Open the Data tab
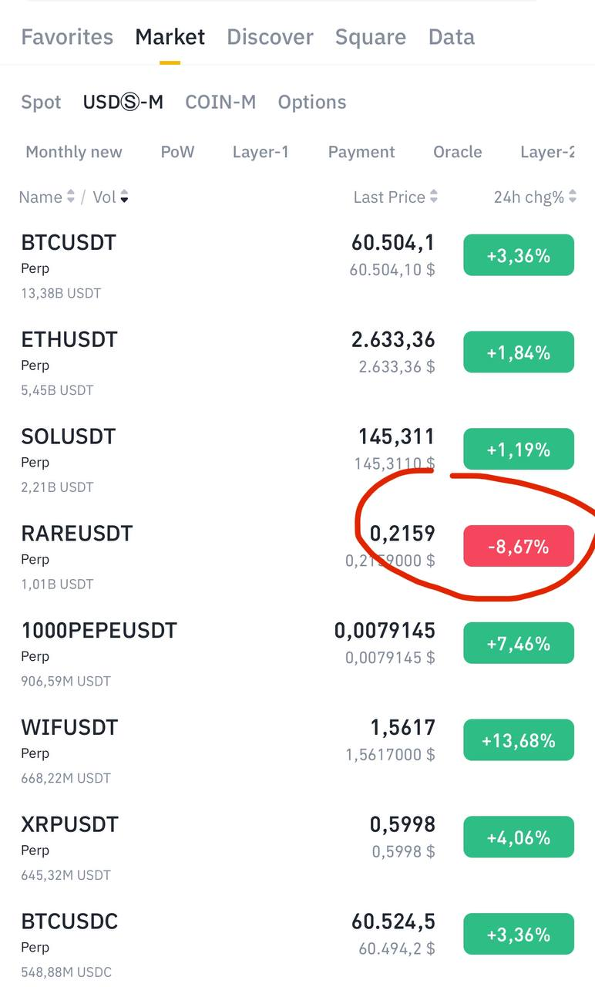 [x=452, y=37]
